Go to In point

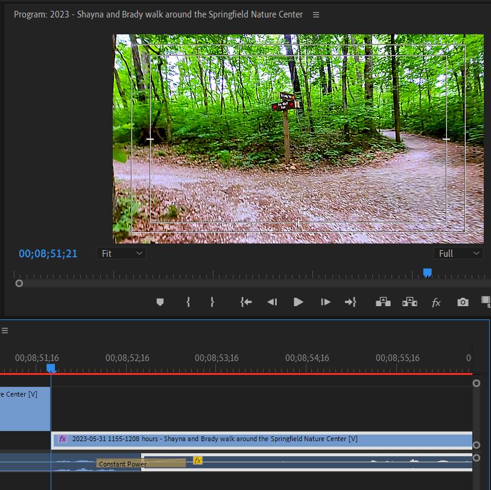pyautogui.click(x=246, y=302)
